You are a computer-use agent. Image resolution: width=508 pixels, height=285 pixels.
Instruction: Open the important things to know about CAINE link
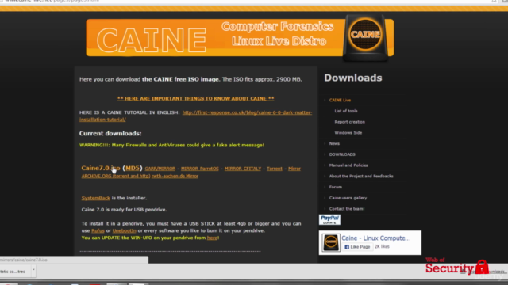(196, 98)
